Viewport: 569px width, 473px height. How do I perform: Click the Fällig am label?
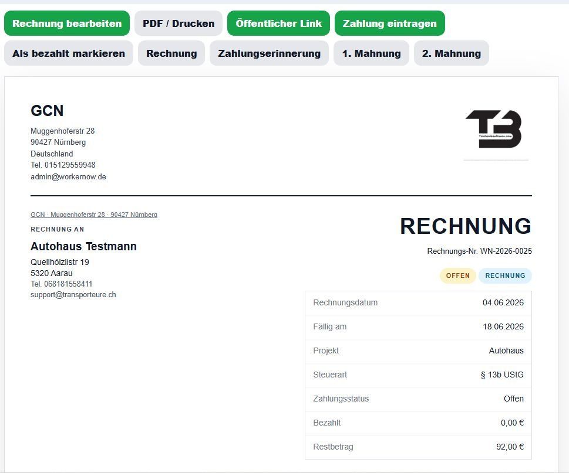[x=330, y=326]
